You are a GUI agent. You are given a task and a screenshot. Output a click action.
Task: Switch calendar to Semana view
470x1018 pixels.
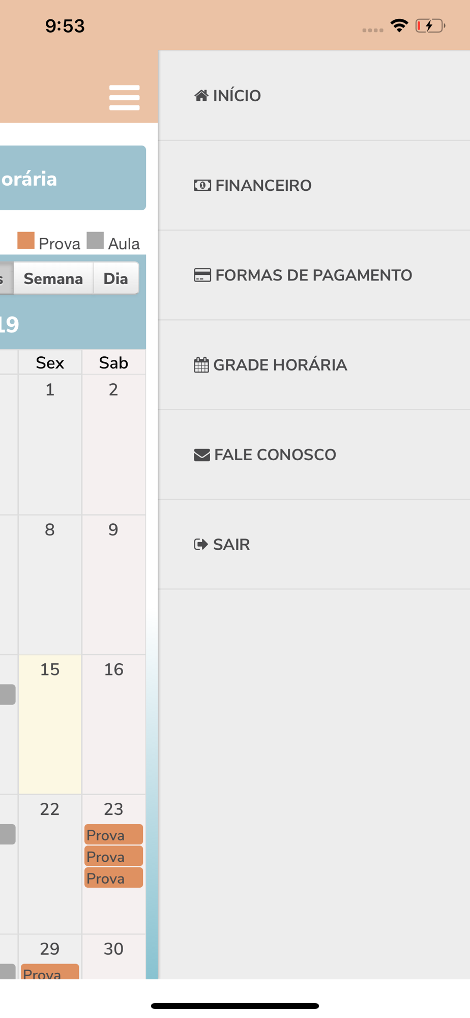coord(53,278)
